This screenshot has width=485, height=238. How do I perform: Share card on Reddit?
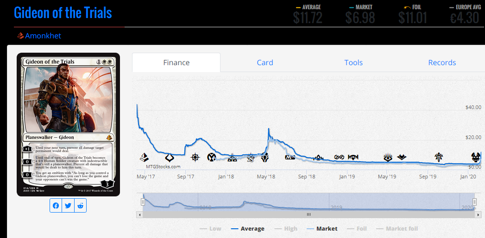coord(81,206)
